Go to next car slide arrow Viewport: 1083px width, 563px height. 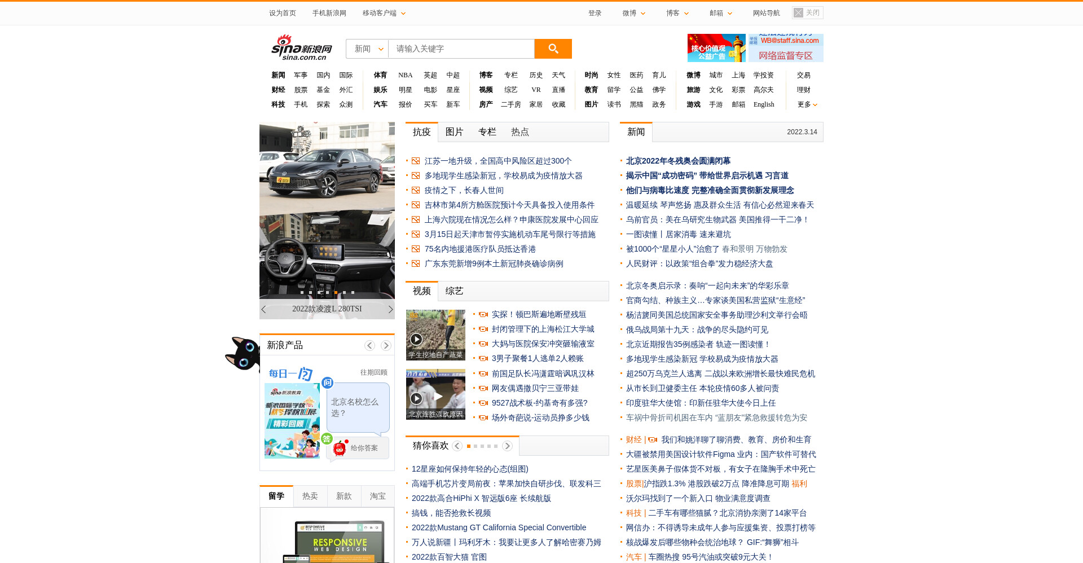(390, 309)
